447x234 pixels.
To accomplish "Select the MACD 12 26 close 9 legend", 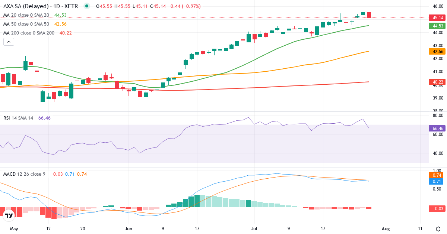I will click(x=24, y=174).
